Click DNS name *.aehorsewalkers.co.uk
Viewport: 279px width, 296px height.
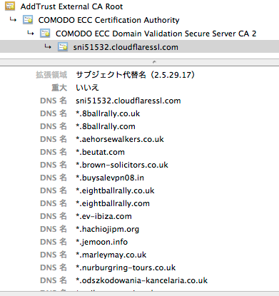coord(120,139)
